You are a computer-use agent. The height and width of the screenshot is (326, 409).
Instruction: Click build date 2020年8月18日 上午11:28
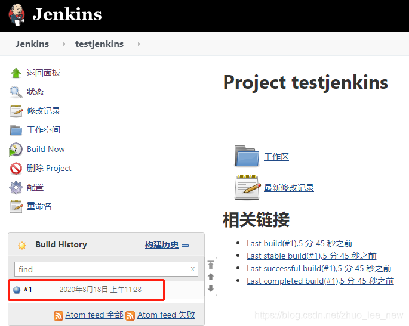tap(101, 290)
